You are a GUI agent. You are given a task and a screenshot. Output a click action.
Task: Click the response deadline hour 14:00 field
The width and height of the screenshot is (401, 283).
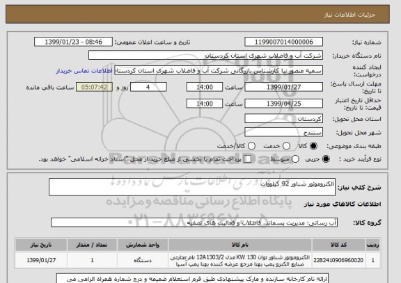click(205, 87)
